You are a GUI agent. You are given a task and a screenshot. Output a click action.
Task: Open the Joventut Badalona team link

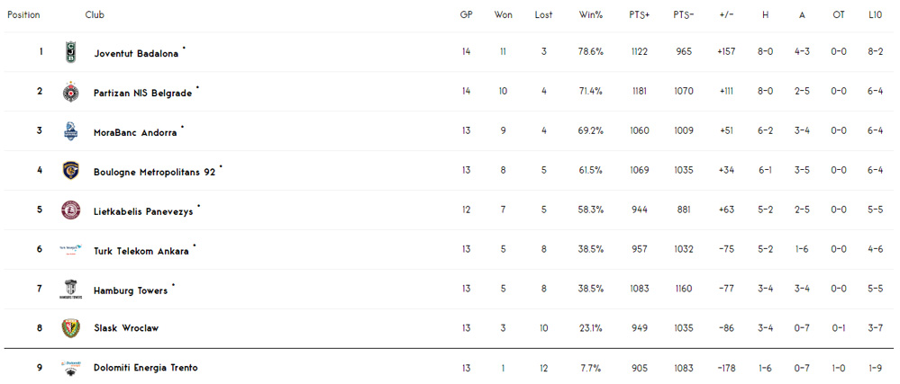click(136, 53)
